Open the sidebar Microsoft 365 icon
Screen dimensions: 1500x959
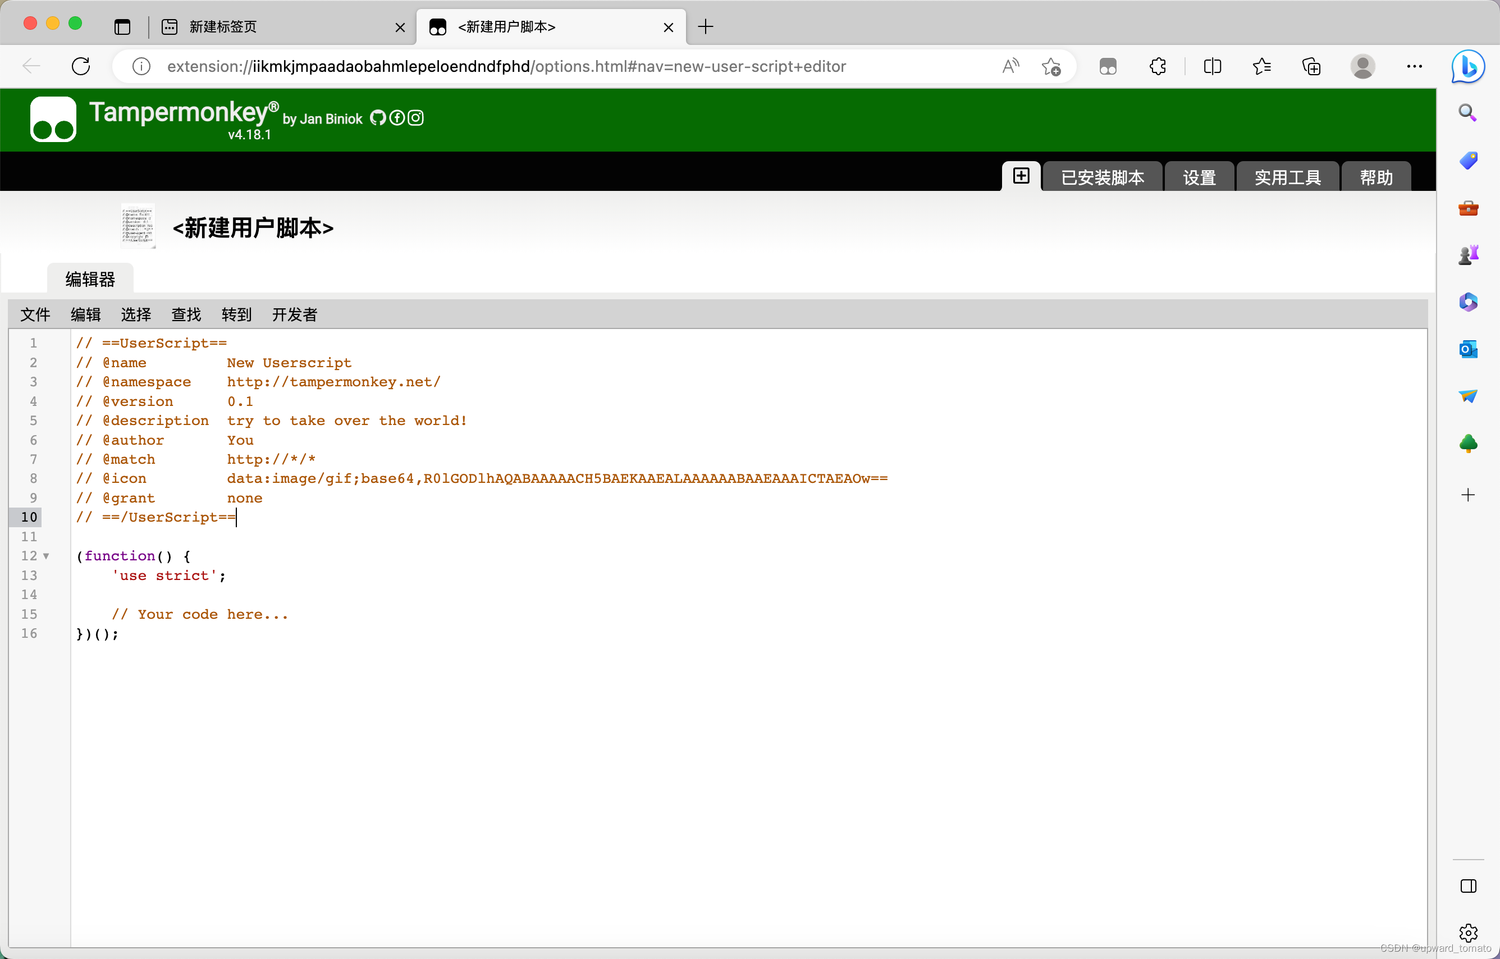(x=1468, y=302)
